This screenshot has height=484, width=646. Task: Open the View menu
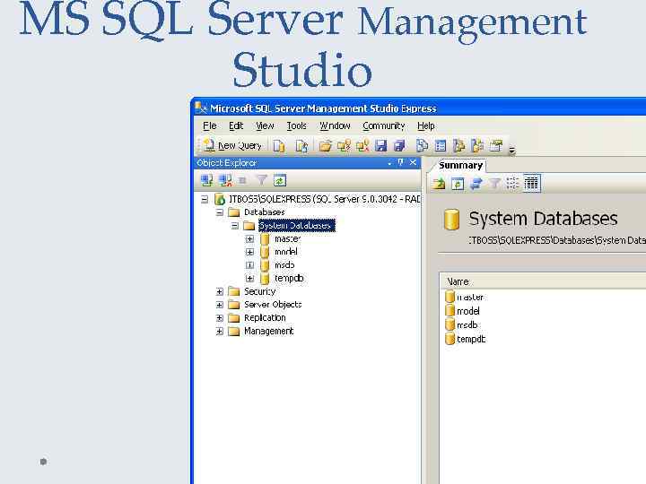pos(265,125)
